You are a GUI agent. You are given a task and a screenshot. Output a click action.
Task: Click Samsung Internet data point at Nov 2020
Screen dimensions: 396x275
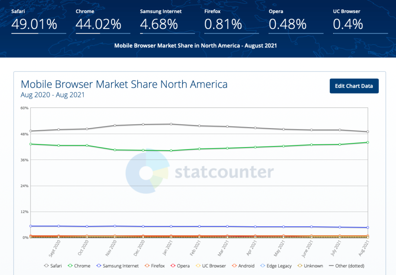115,226
